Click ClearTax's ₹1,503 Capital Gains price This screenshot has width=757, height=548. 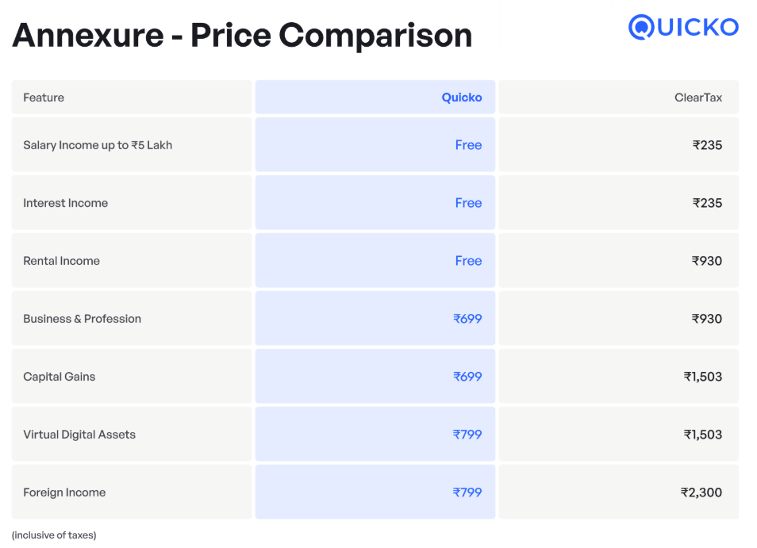click(x=703, y=377)
